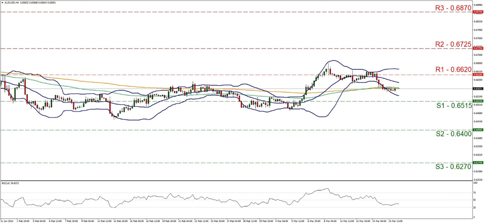Click the green S3 price tag on axis

coord(479,163)
